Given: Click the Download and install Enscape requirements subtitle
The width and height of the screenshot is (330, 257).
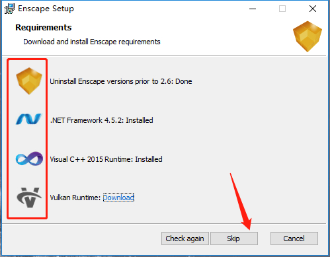Looking at the screenshot, I should click(92, 42).
